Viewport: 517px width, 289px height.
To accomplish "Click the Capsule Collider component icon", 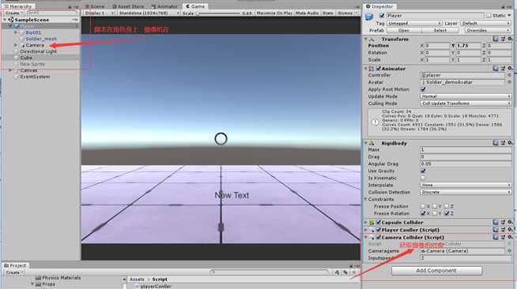I will click(372, 223).
